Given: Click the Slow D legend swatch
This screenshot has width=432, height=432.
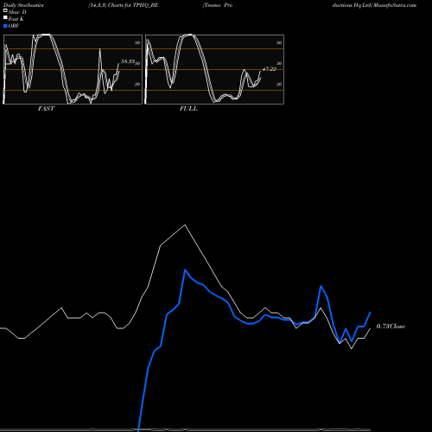Looking at the screenshot, I should [5, 10].
